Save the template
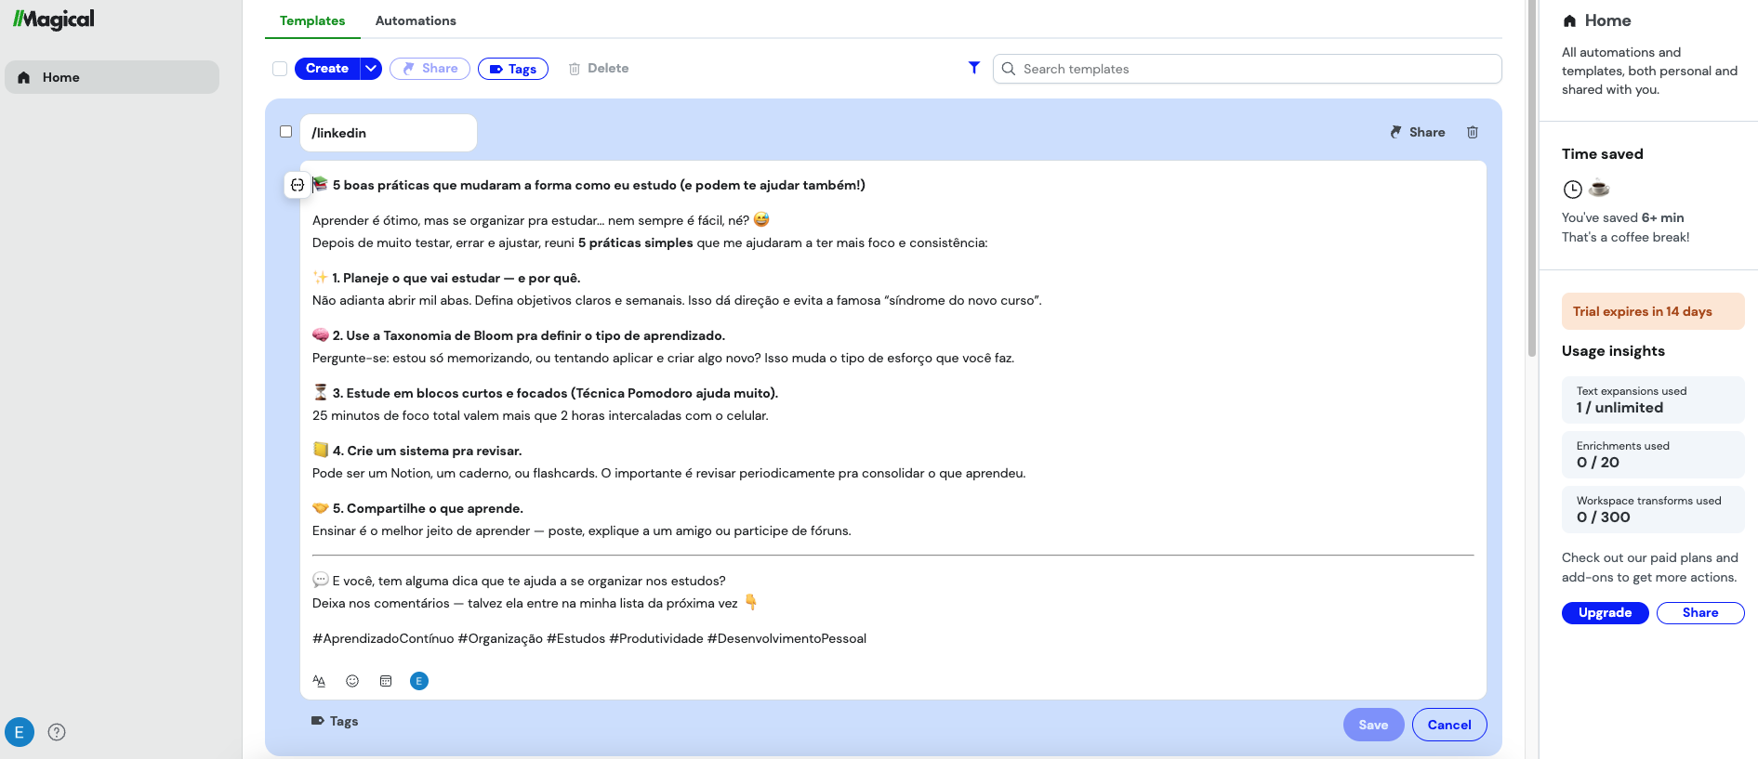This screenshot has height=759, width=1758. (1373, 725)
